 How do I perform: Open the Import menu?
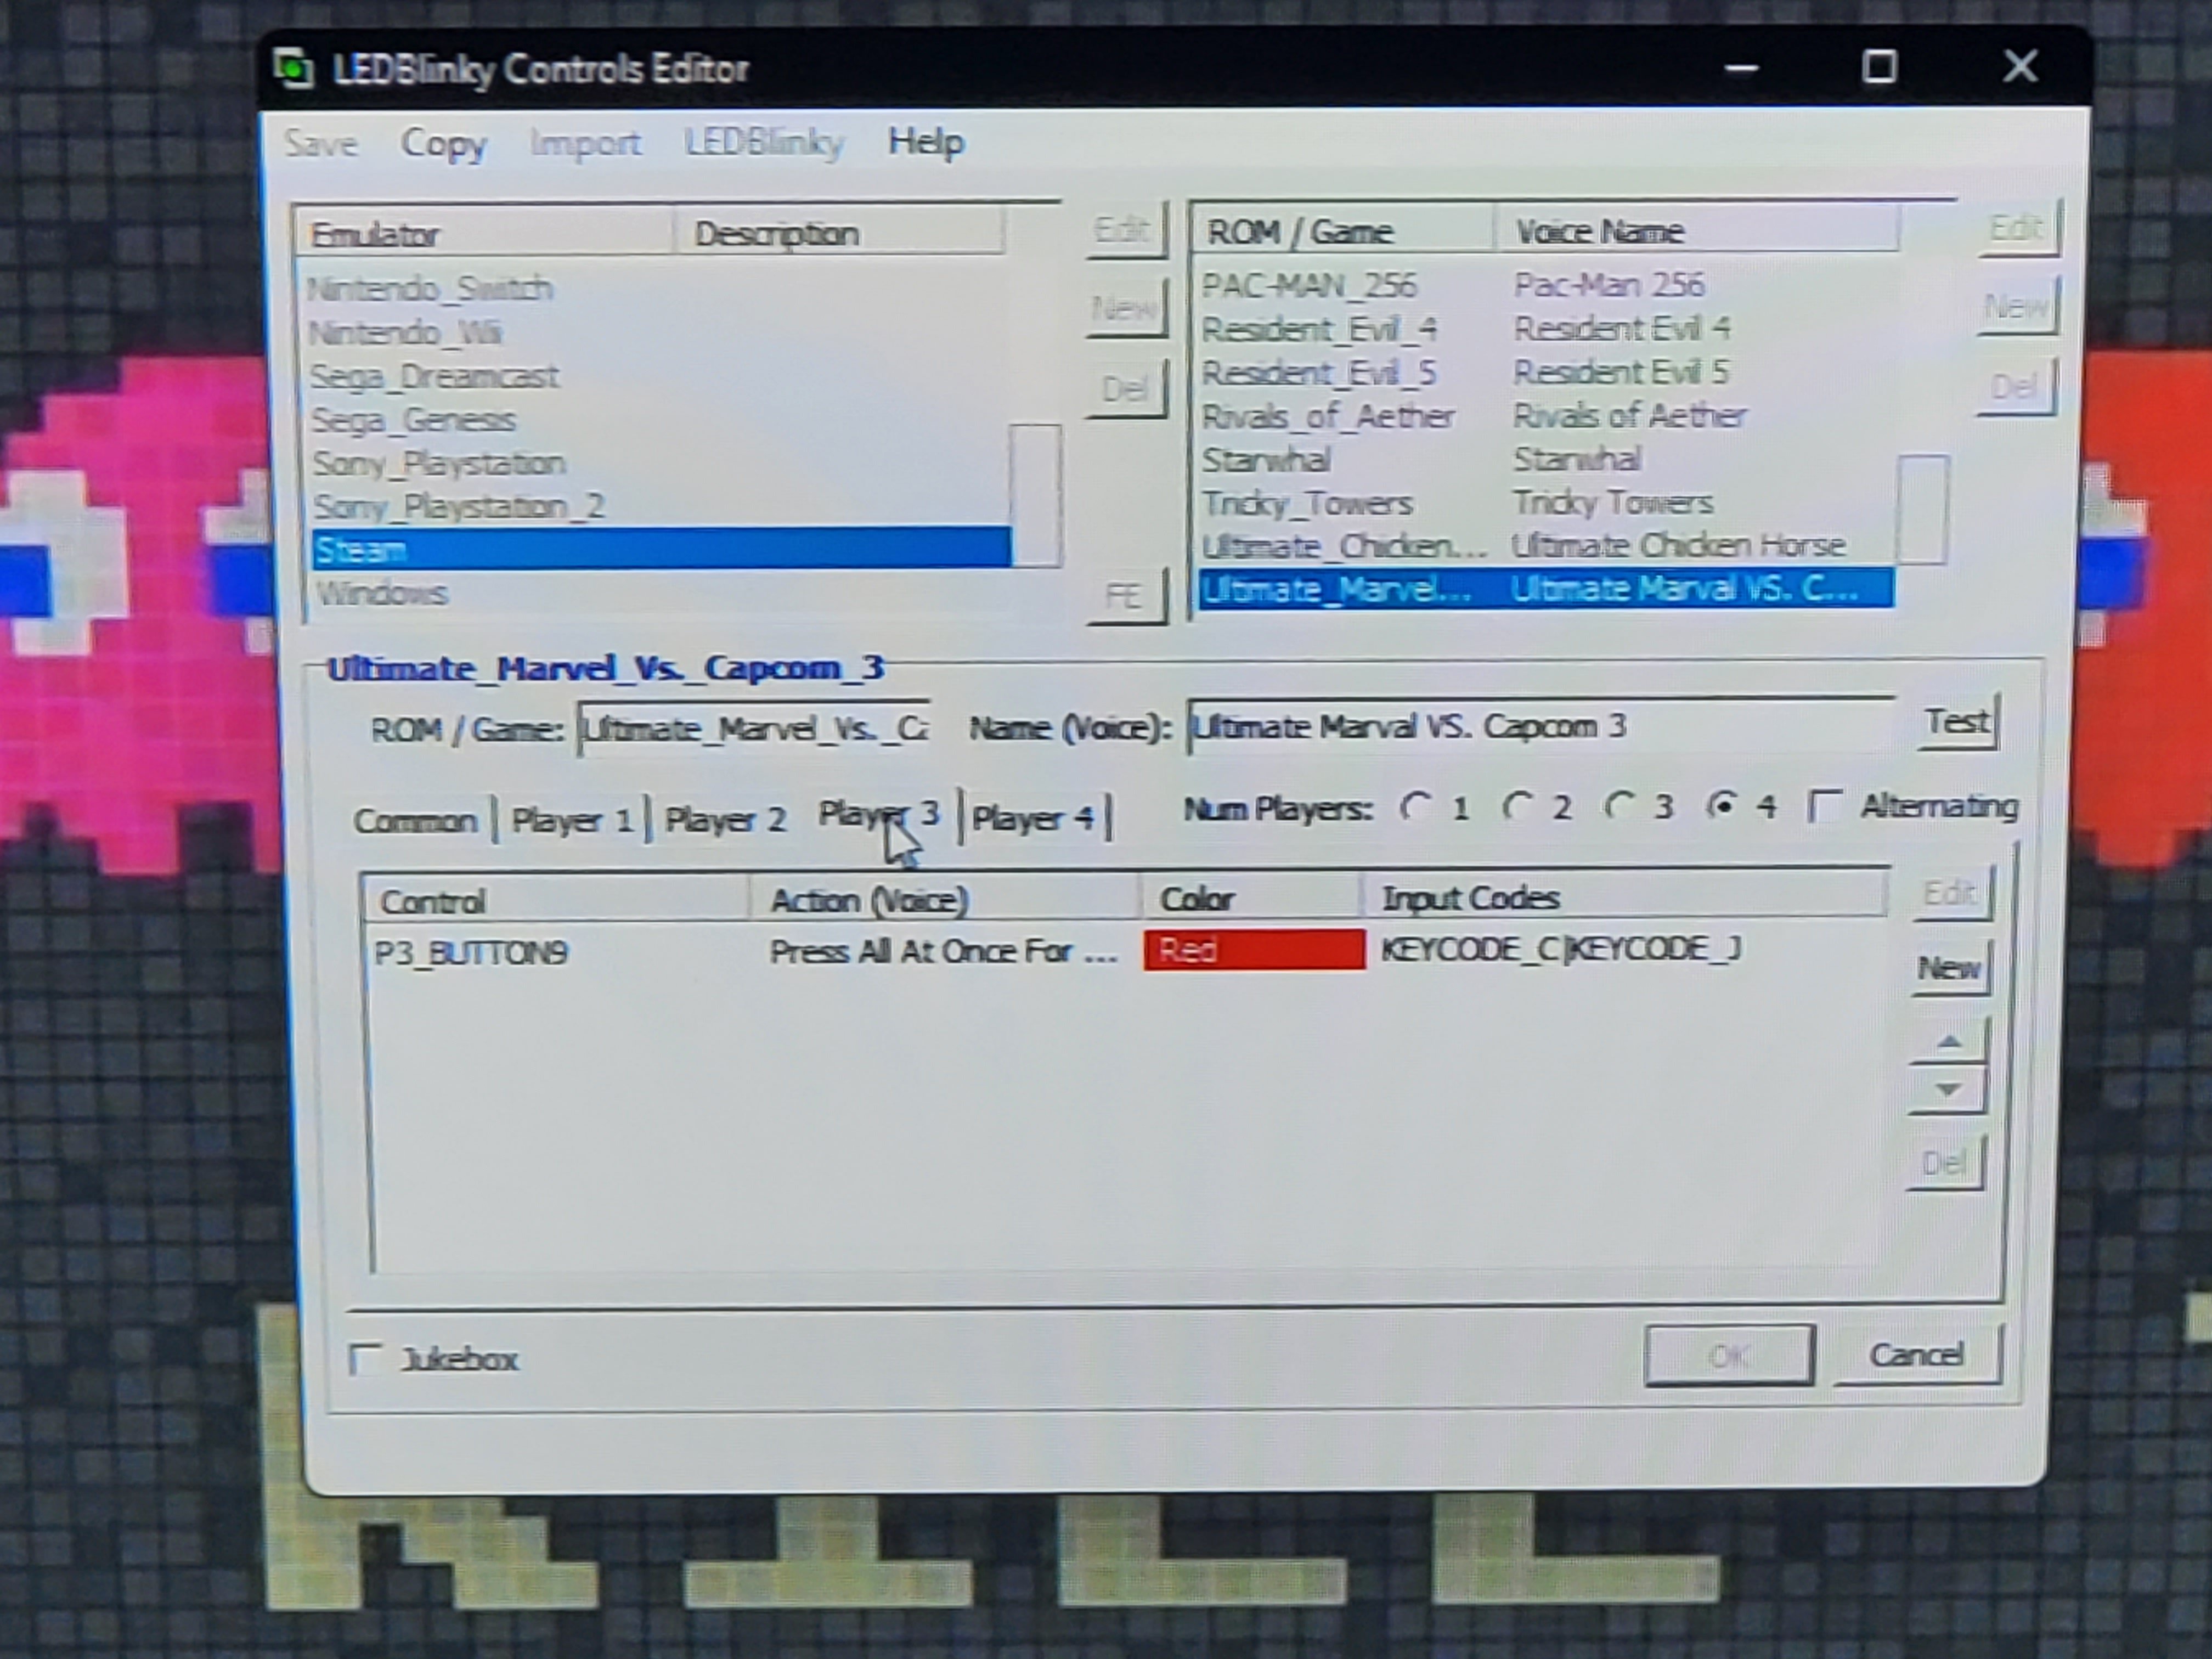coord(586,143)
